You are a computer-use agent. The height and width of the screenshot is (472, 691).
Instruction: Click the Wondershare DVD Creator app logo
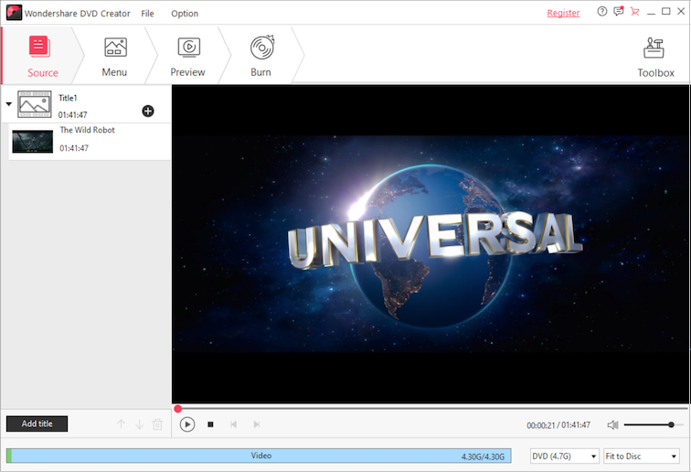point(14,13)
